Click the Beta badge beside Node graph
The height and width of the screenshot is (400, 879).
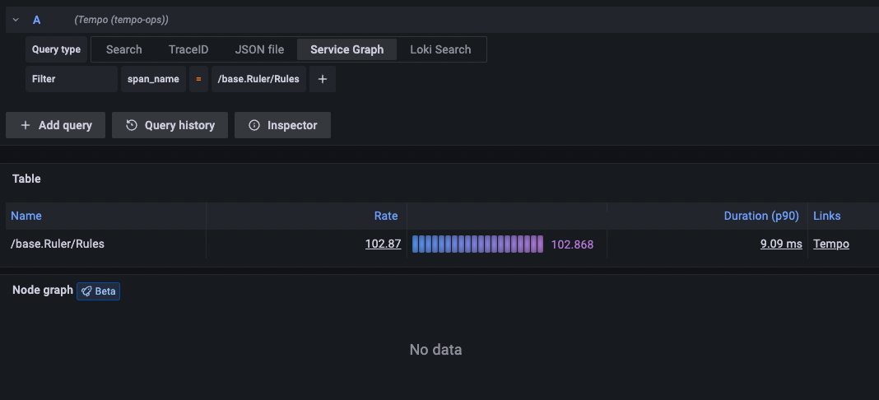click(98, 291)
